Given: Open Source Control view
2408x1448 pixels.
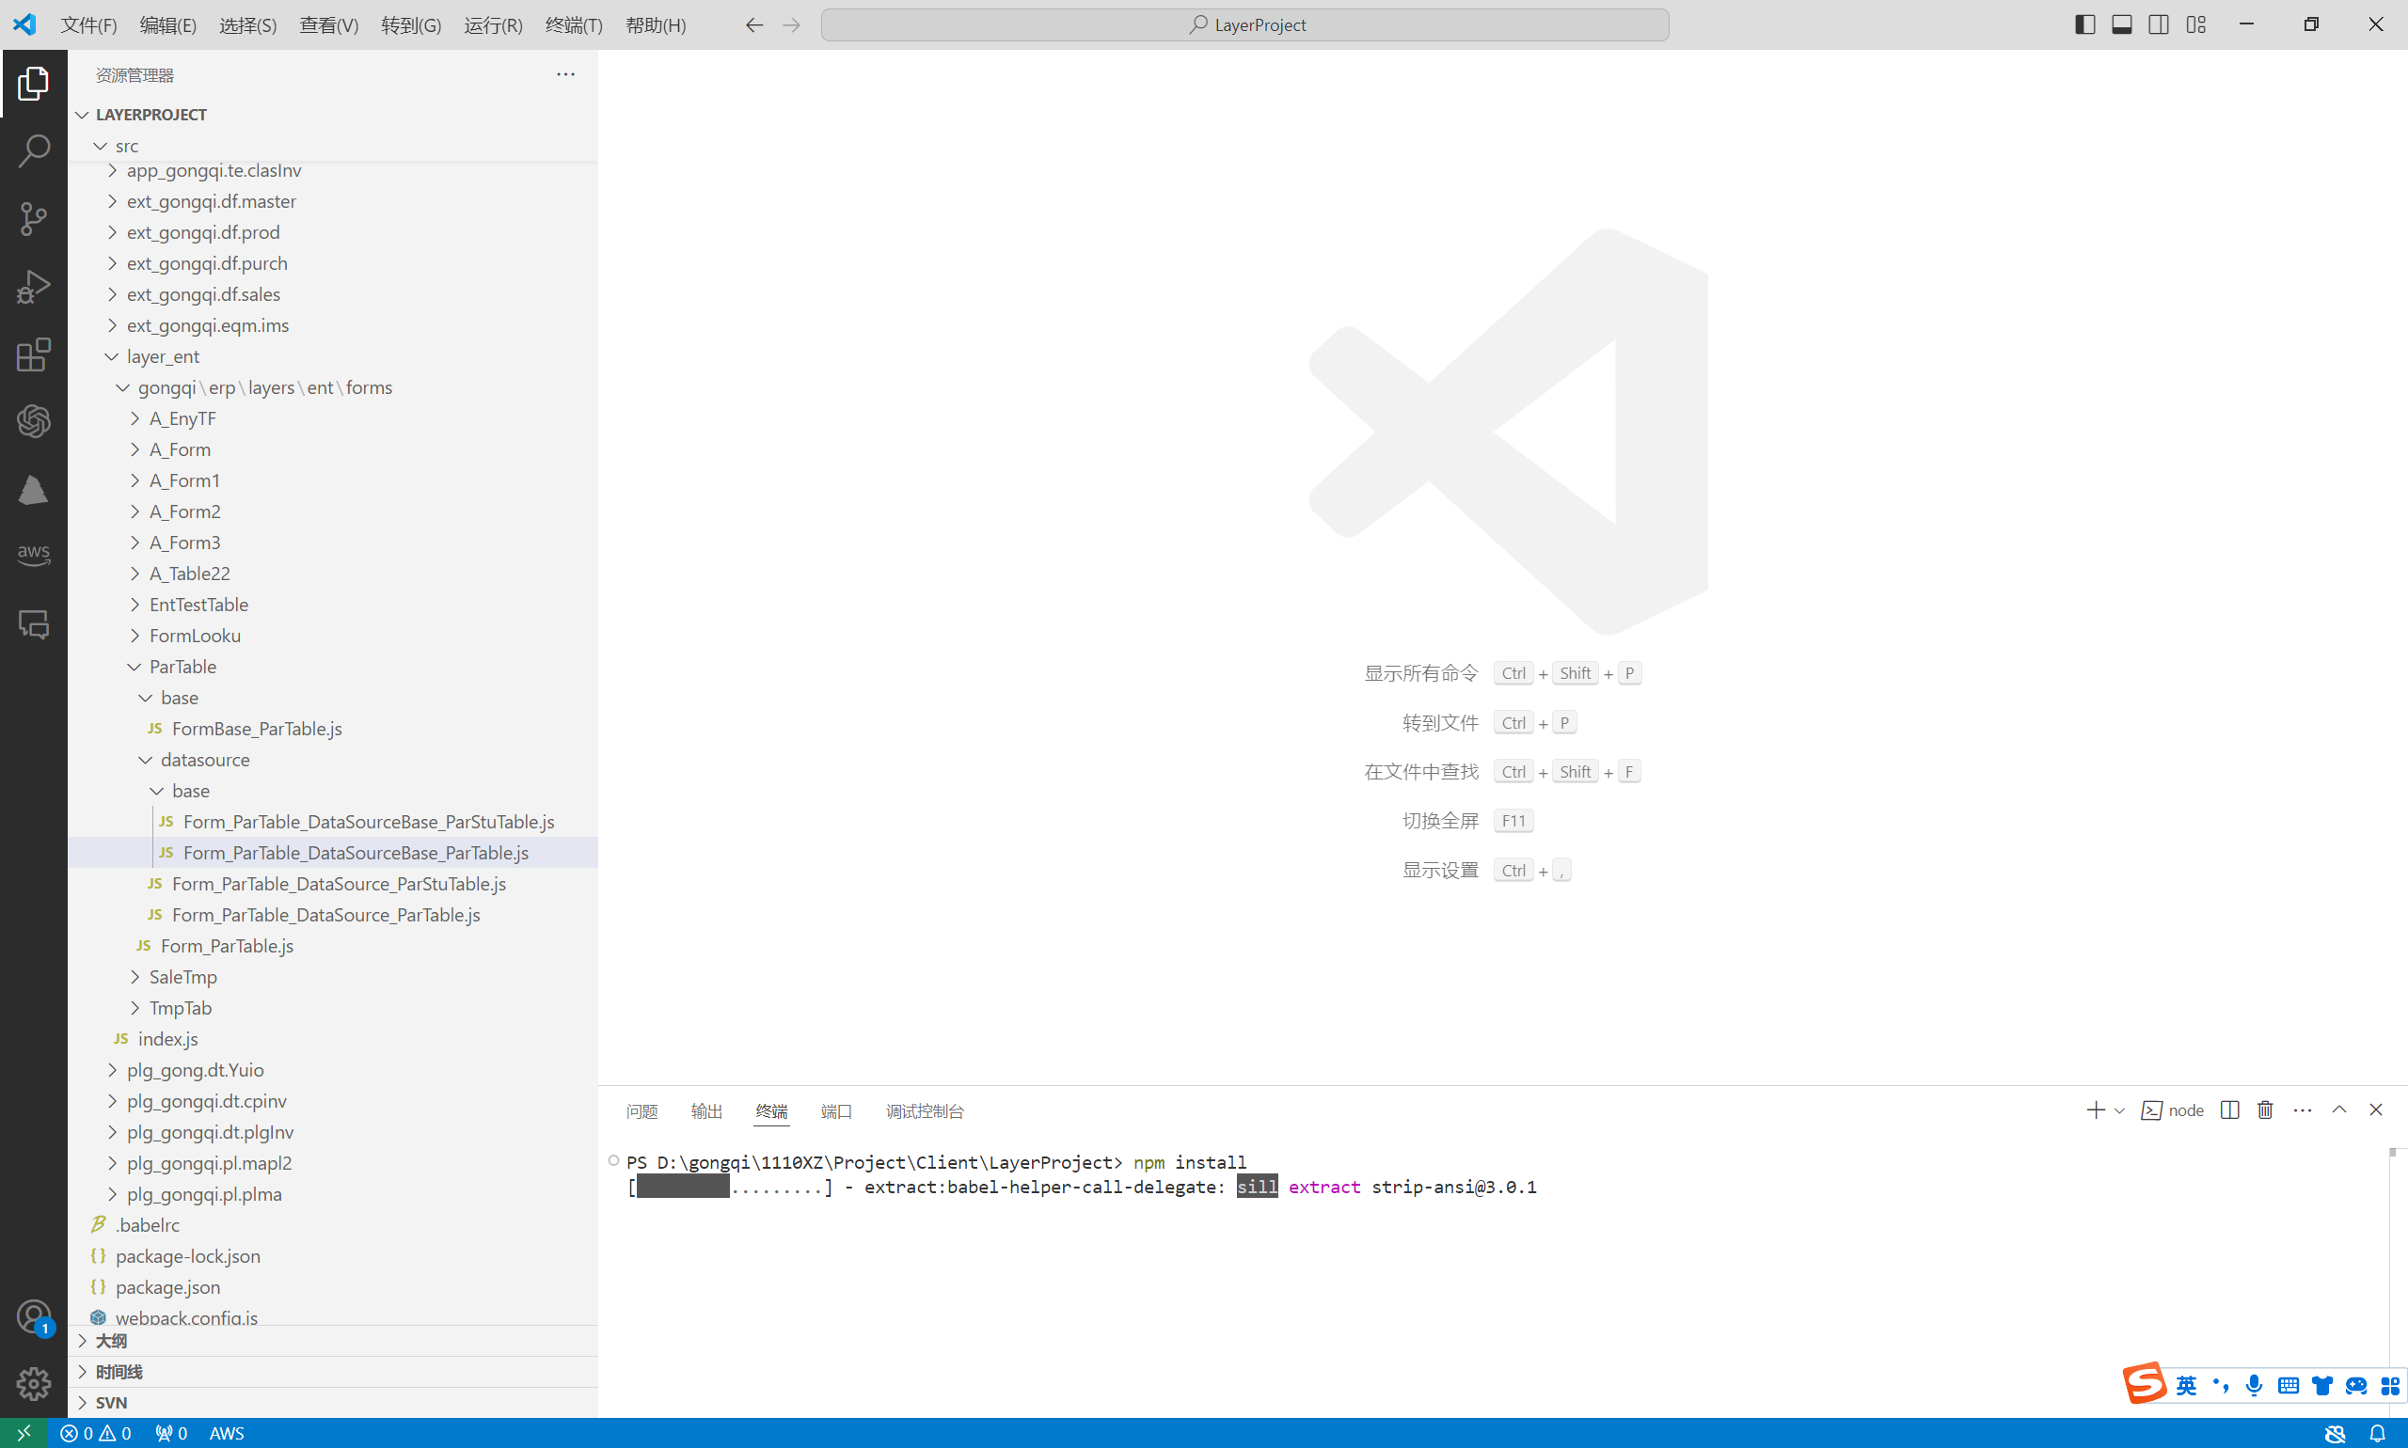Looking at the screenshot, I should (x=33, y=218).
